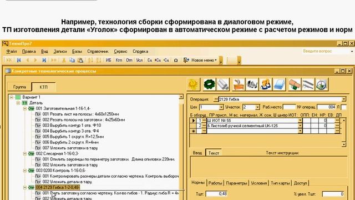Click the Тшт field showing 0,48
Screen dimensions: 355x200
(216, 194)
